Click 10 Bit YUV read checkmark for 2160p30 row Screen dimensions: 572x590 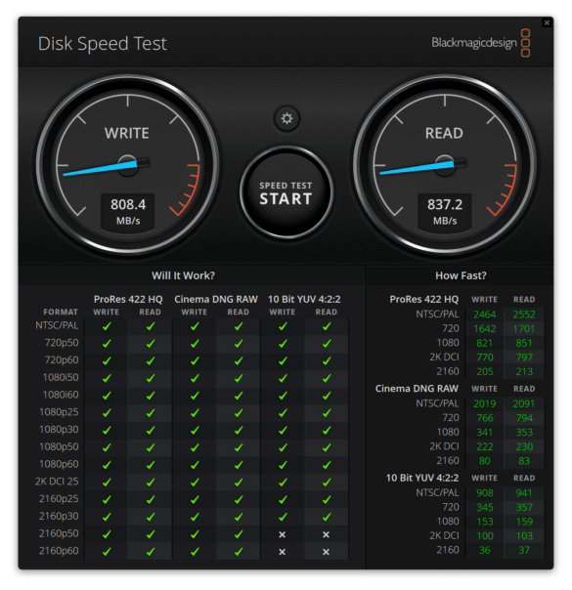[x=327, y=517]
